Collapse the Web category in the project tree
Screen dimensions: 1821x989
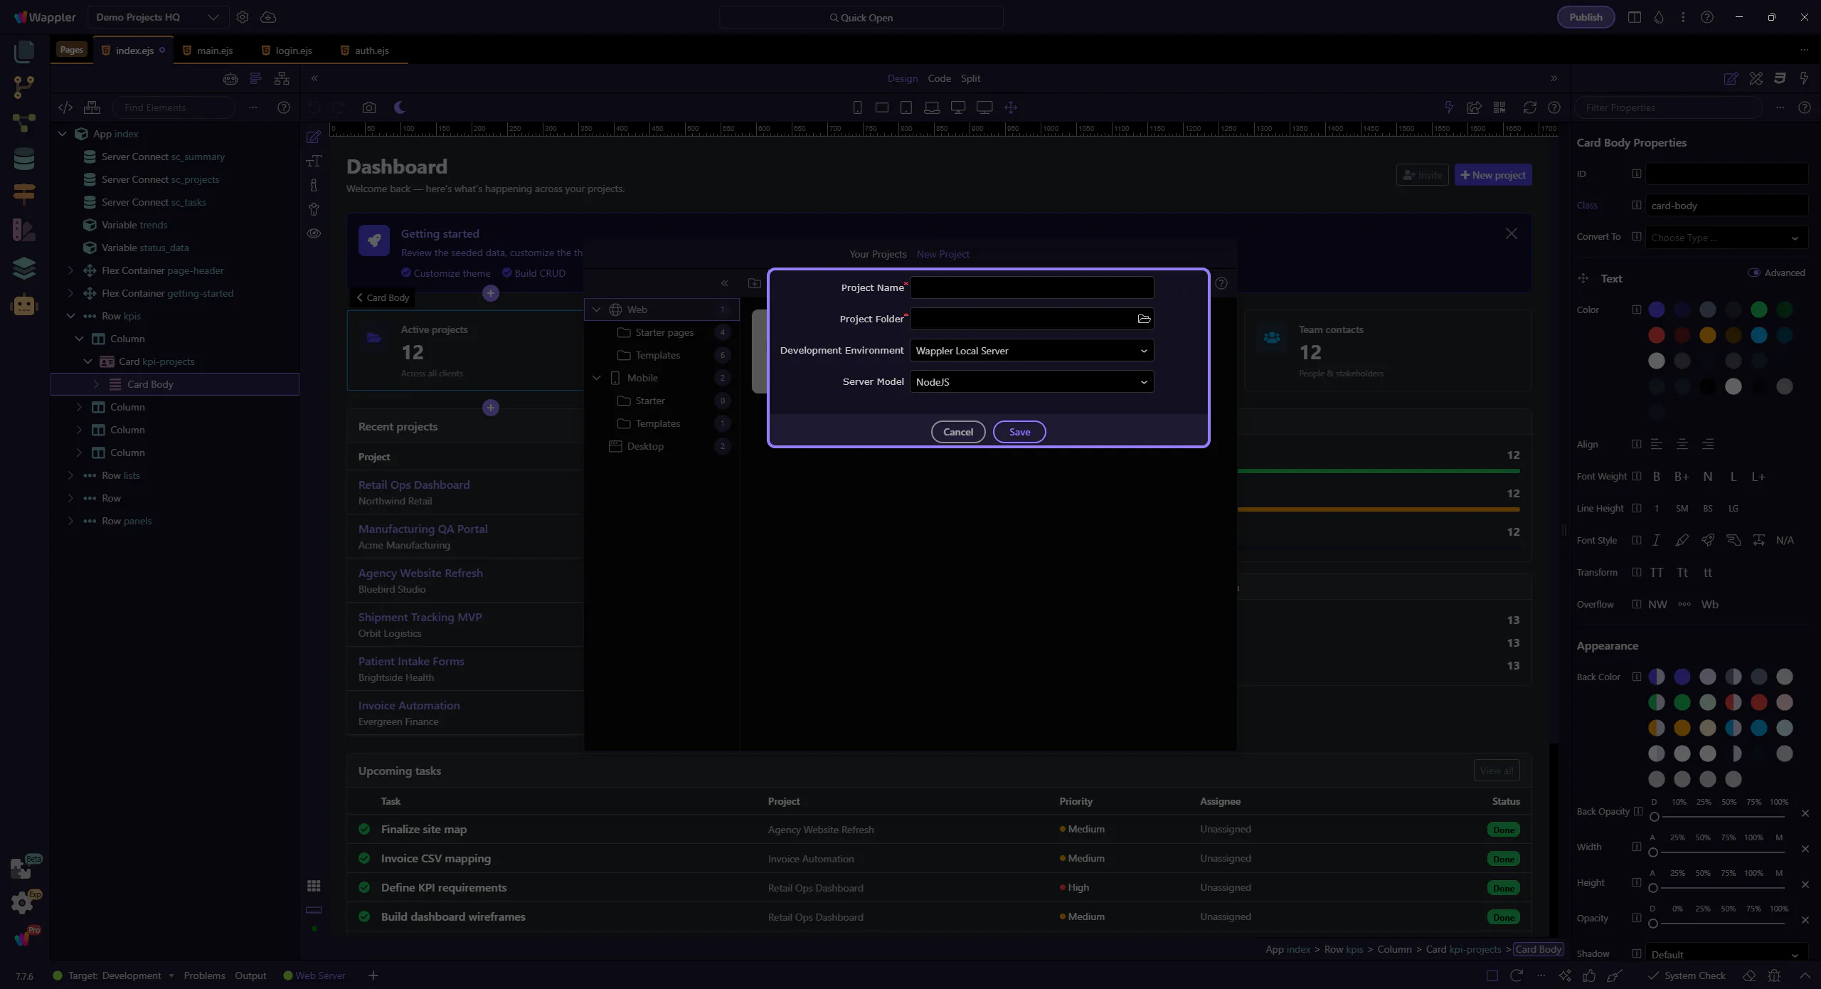click(597, 310)
